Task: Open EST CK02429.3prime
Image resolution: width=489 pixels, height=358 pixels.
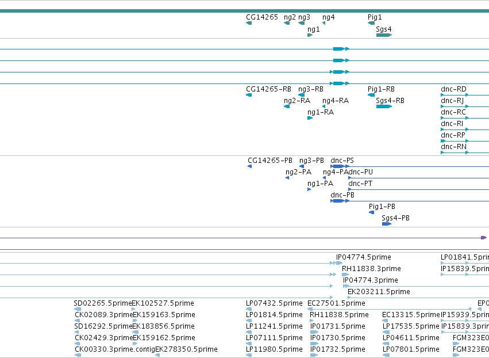Action: pyautogui.click(x=104, y=338)
